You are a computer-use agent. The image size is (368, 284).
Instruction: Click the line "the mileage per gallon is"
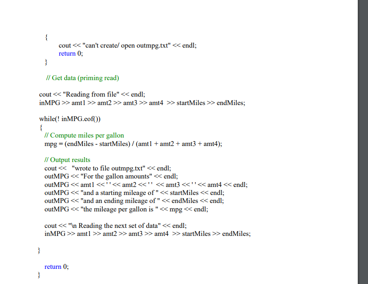[126, 209]
